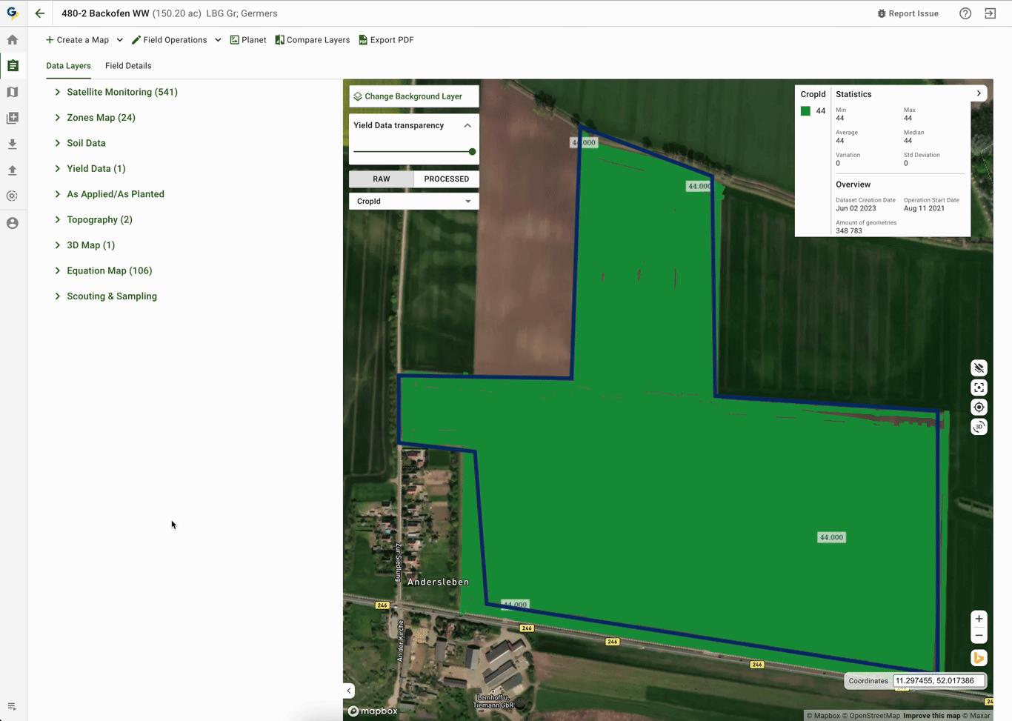This screenshot has width=1012, height=721.
Task: Click the Yield Data transparency slider handle
Action: (472, 152)
